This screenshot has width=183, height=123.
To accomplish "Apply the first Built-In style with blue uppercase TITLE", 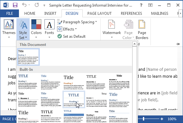I will 28,82.
